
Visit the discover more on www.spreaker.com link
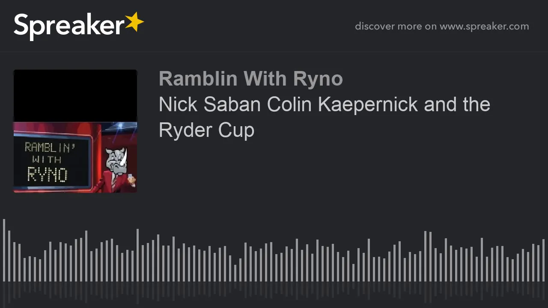tap(442, 26)
